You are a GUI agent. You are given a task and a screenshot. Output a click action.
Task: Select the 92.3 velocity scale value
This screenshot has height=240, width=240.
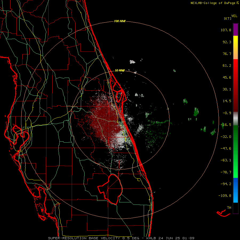click(x=227, y=42)
